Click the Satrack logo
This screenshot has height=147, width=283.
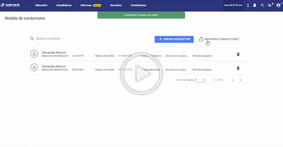pos(10,5)
